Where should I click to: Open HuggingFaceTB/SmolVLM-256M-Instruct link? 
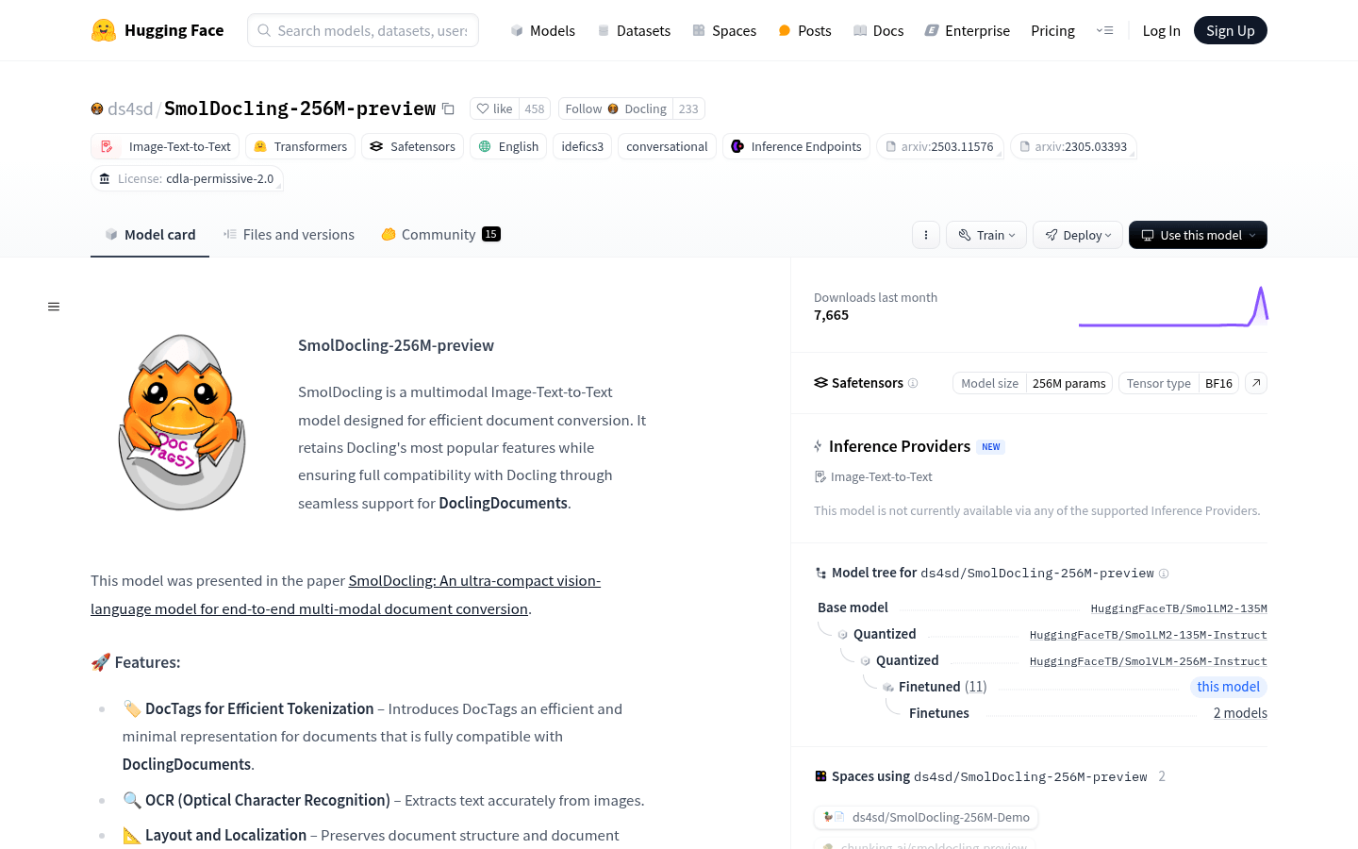(1149, 661)
